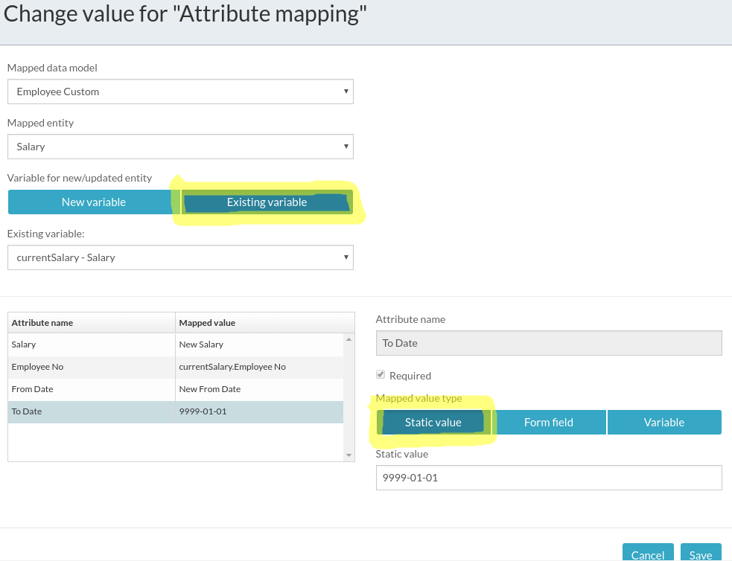
Task: Click the Static value input field
Action: click(x=549, y=478)
